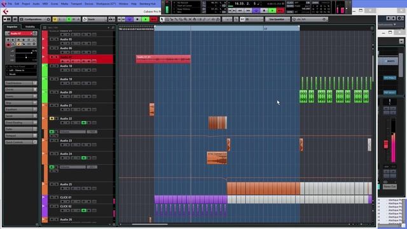Click the Play button in project toolbar
The width and height of the screenshot is (407, 229).
(146, 19)
